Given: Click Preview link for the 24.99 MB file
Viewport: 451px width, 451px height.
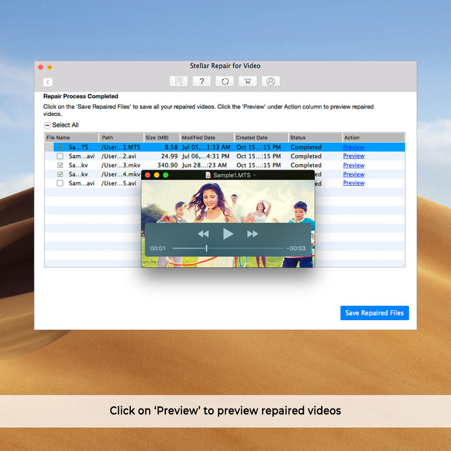Looking at the screenshot, I should [354, 156].
